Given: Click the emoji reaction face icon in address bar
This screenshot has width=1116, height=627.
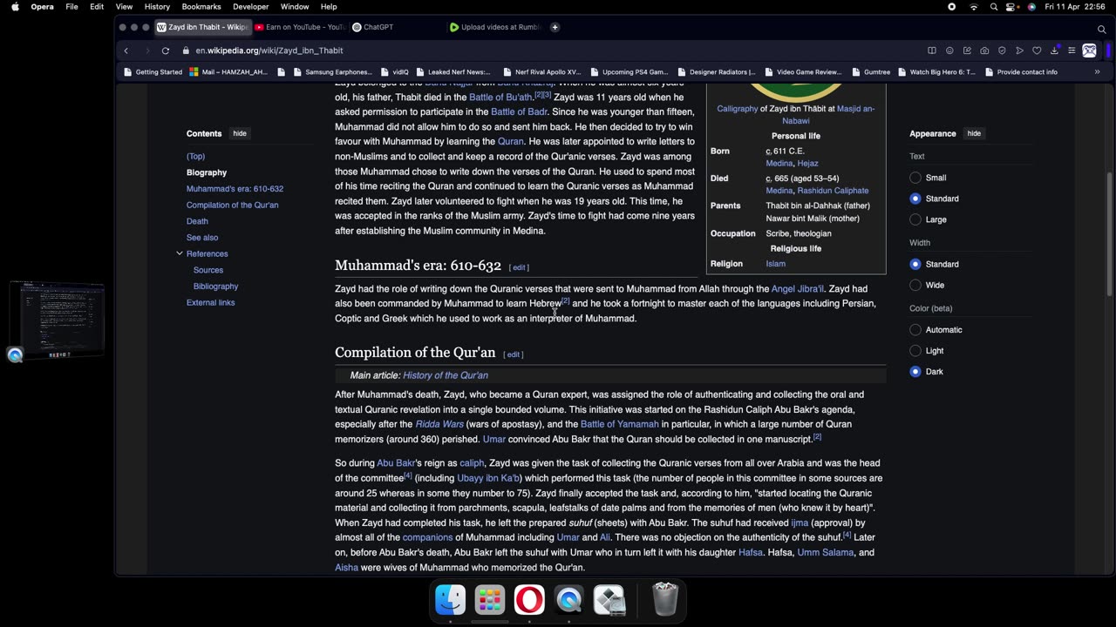Looking at the screenshot, I should click(949, 51).
